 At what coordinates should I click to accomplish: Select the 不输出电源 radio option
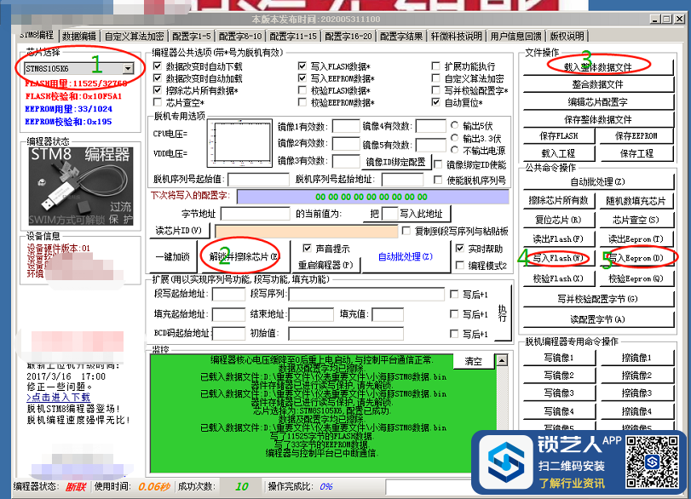tap(454, 150)
